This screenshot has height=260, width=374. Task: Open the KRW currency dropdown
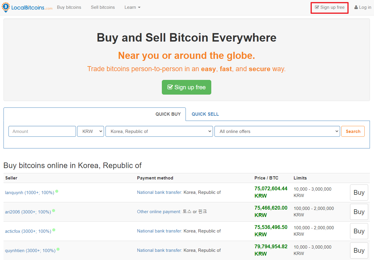[x=91, y=131]
